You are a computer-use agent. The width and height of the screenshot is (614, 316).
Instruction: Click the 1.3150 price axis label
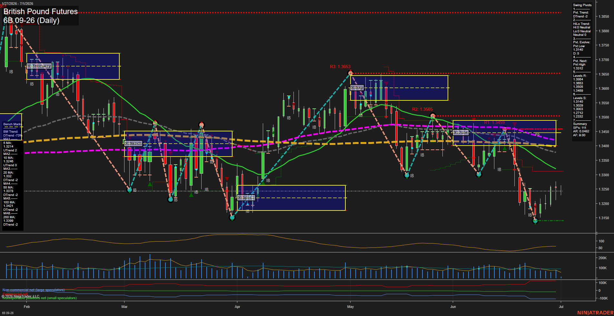pyautogui.click(x=604, y=218)
